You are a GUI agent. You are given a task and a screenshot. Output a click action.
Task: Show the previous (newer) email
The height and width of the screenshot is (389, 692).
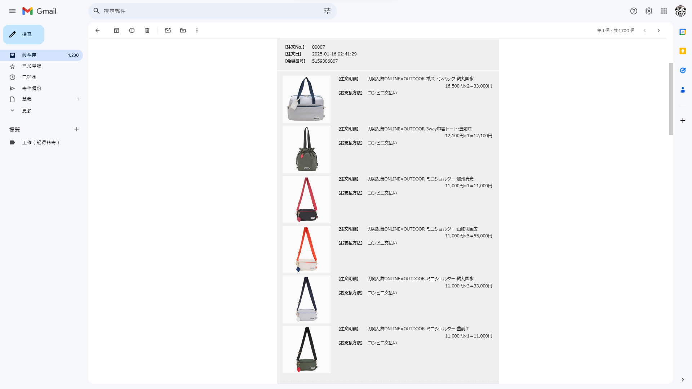pyautogui.click(x=645, y=31)
